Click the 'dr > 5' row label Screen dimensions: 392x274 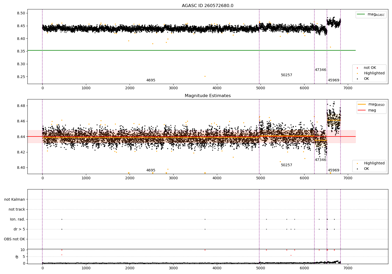point(19,229)
